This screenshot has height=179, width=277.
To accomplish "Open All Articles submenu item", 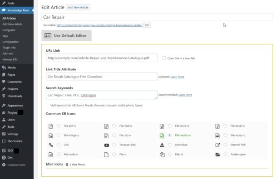I will pos(9,18).
